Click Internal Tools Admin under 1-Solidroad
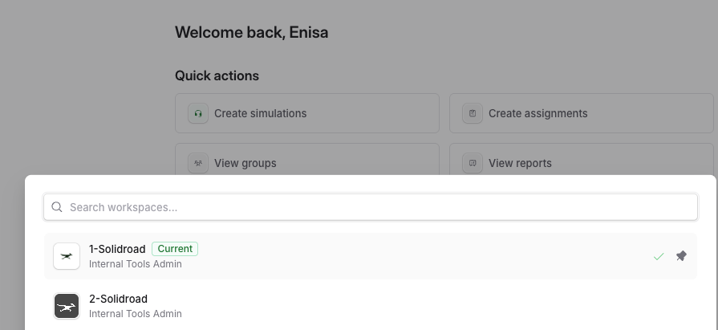 click(135, 264)
